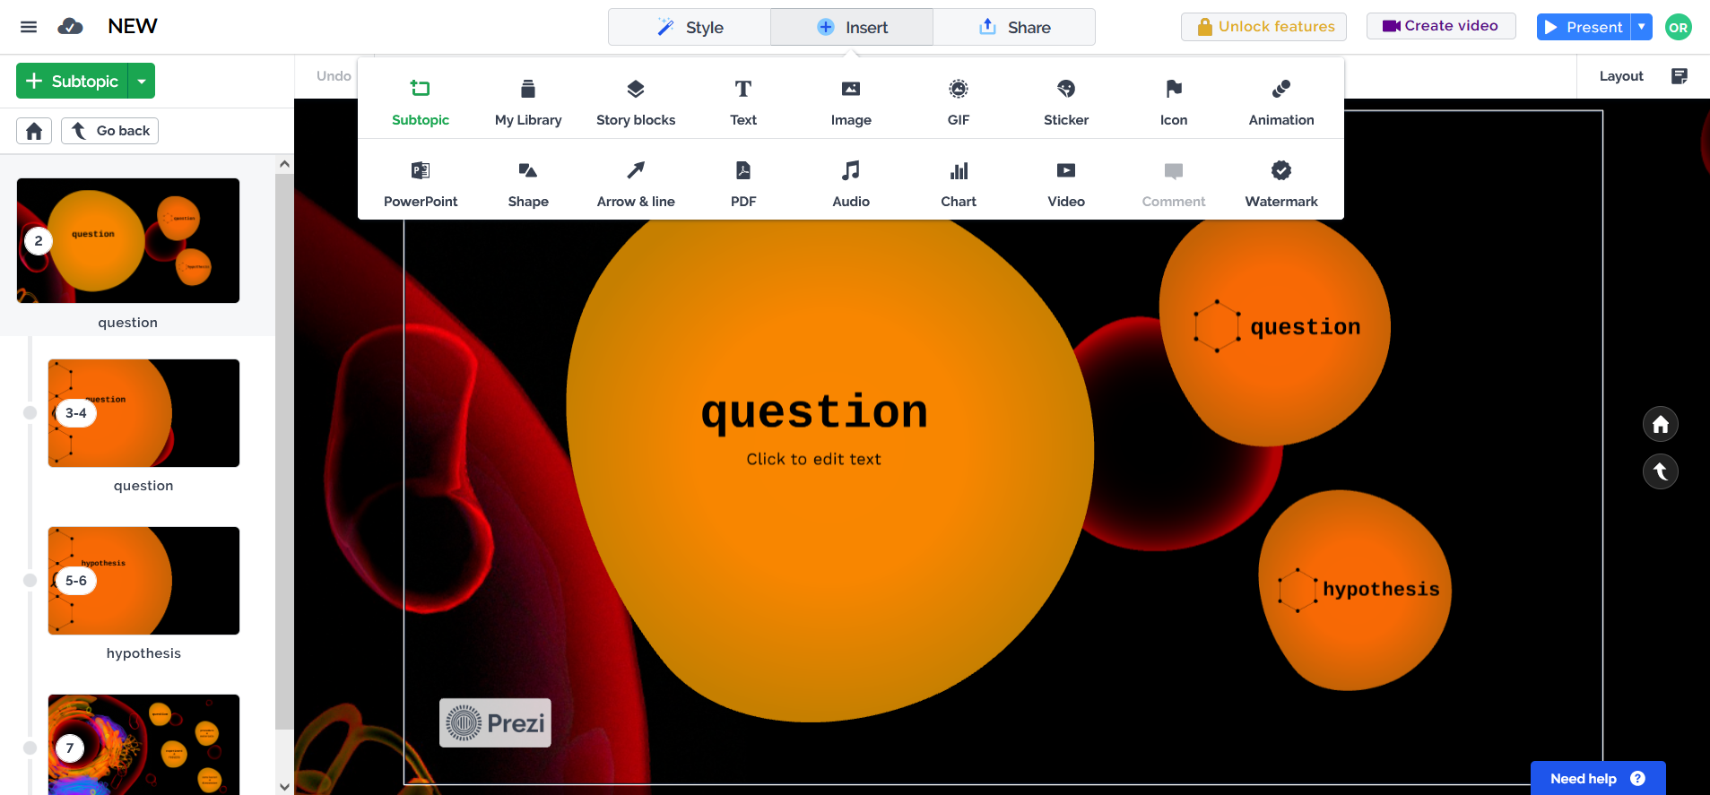Open the Animation insert option

pos(1280,101)
